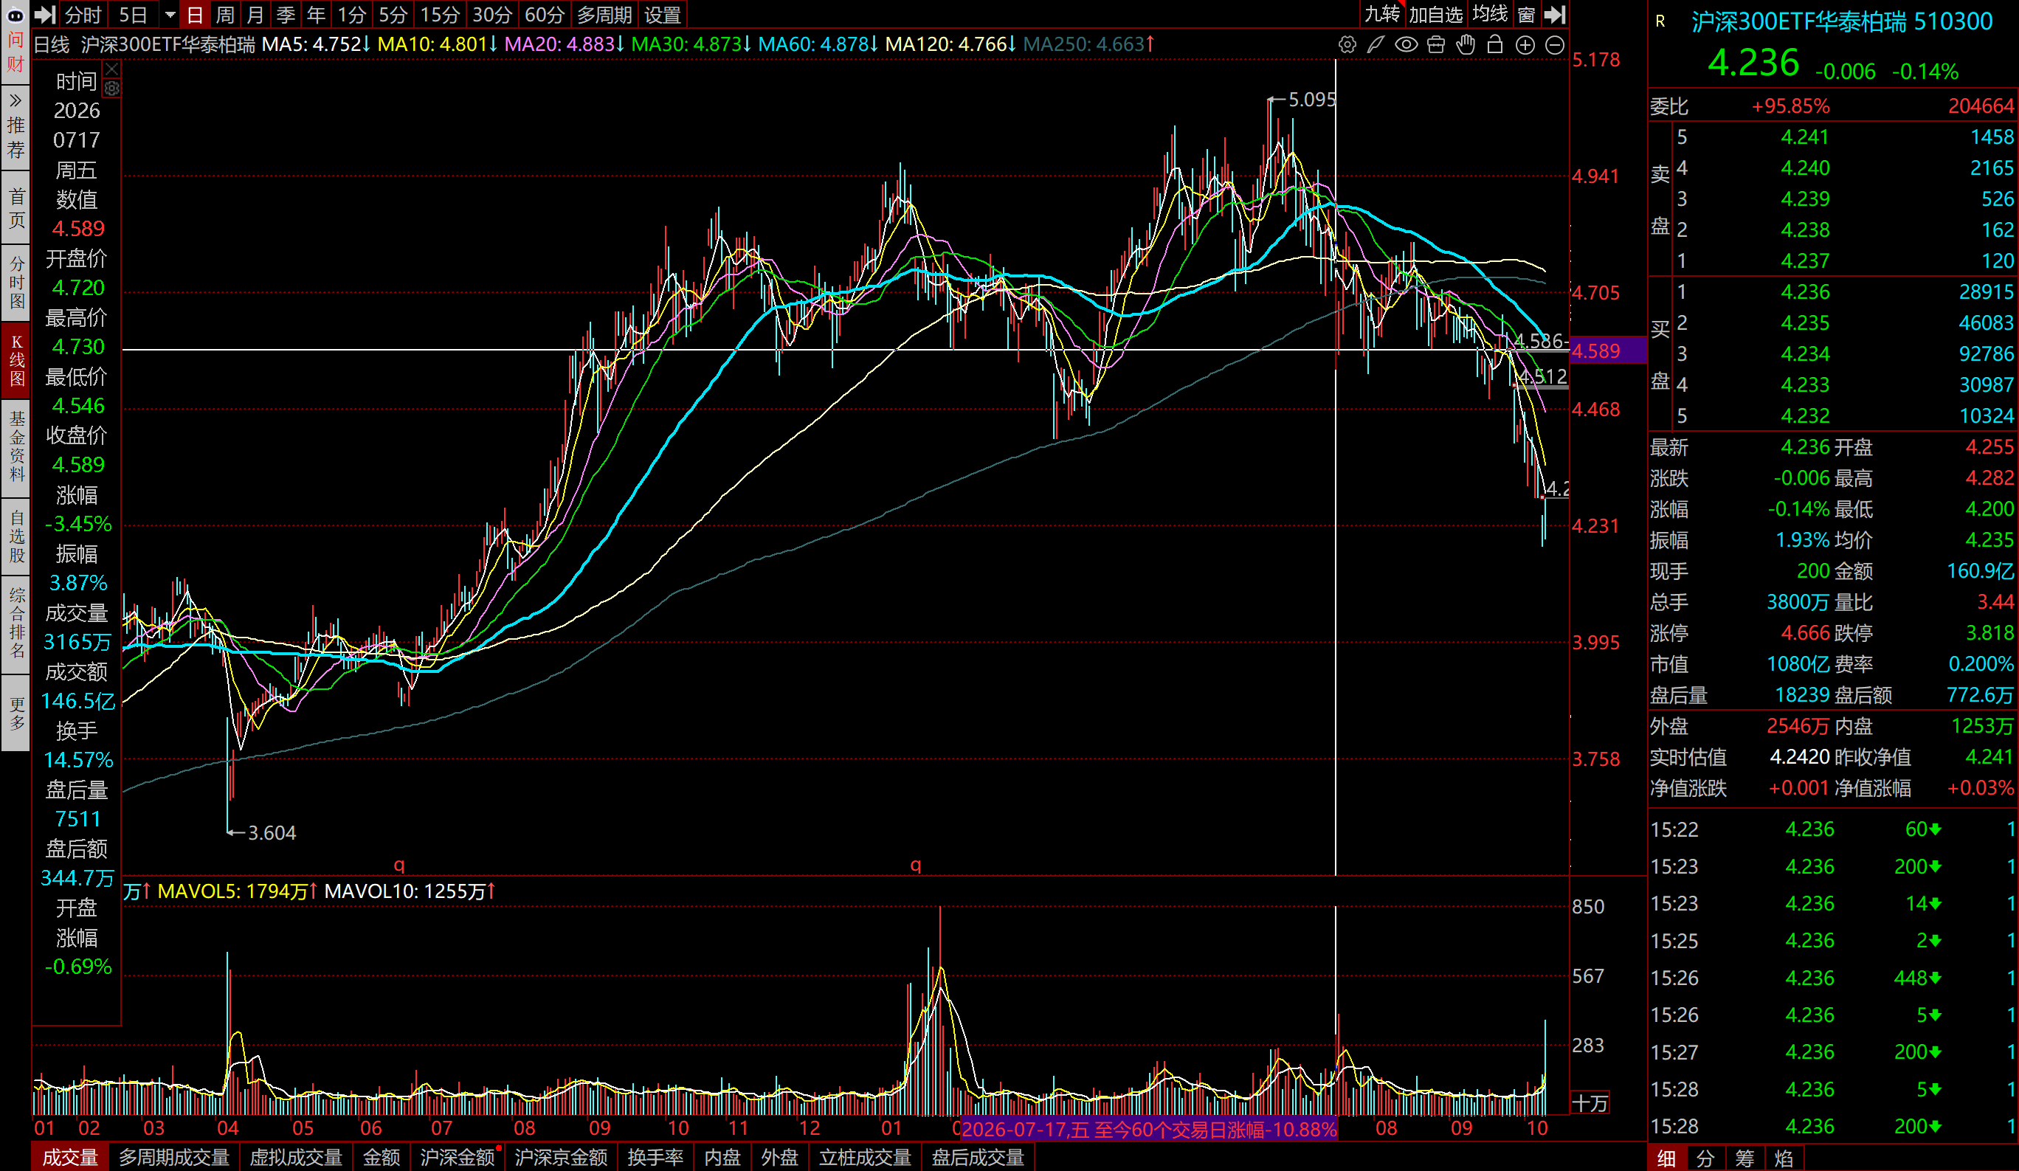Open the briefcase toolbox icon
The height and width of the screenshot is (1171, 2019).
1436,45
